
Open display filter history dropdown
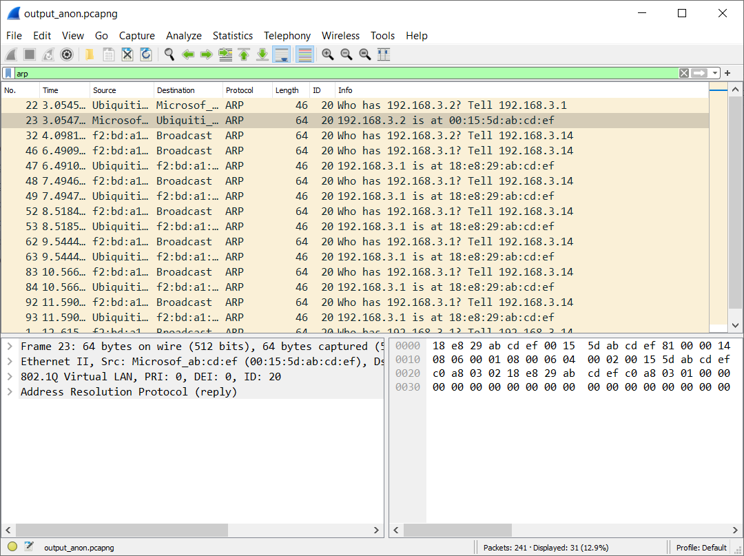[714, 73]
